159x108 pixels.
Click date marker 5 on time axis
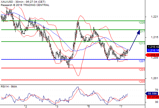[x=89, y=106]
